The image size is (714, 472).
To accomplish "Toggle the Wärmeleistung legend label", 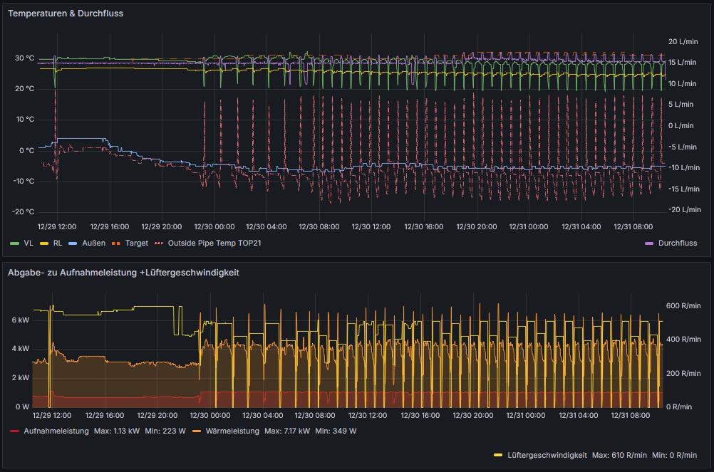I will coord(232,431).
